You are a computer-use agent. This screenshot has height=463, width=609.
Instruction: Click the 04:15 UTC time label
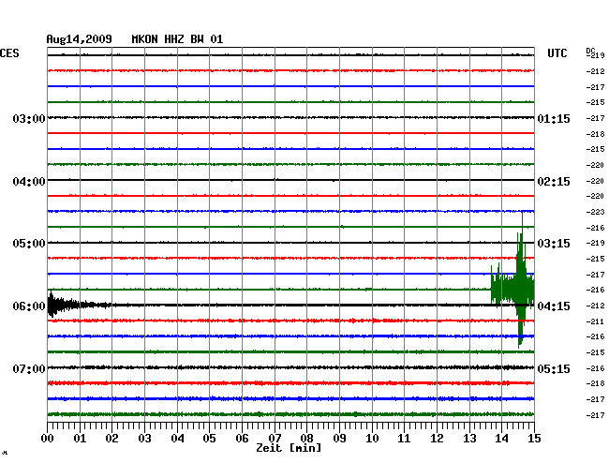tap(554, 306)
